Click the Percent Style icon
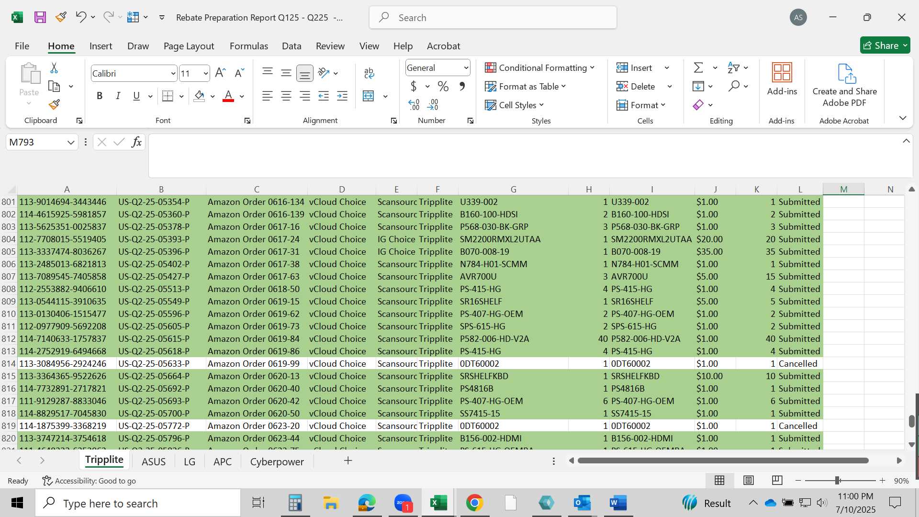This screenshot has height=517, width=919. (x=443, y=86)
